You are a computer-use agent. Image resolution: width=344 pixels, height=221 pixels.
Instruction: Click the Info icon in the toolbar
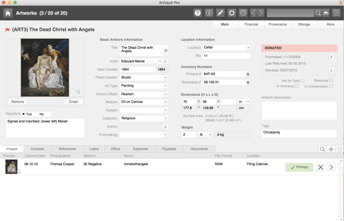pos(209,13)
